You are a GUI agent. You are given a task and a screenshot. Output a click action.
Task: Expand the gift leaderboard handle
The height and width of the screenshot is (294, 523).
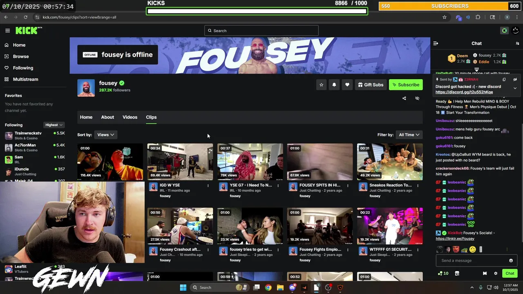[476, 70]
